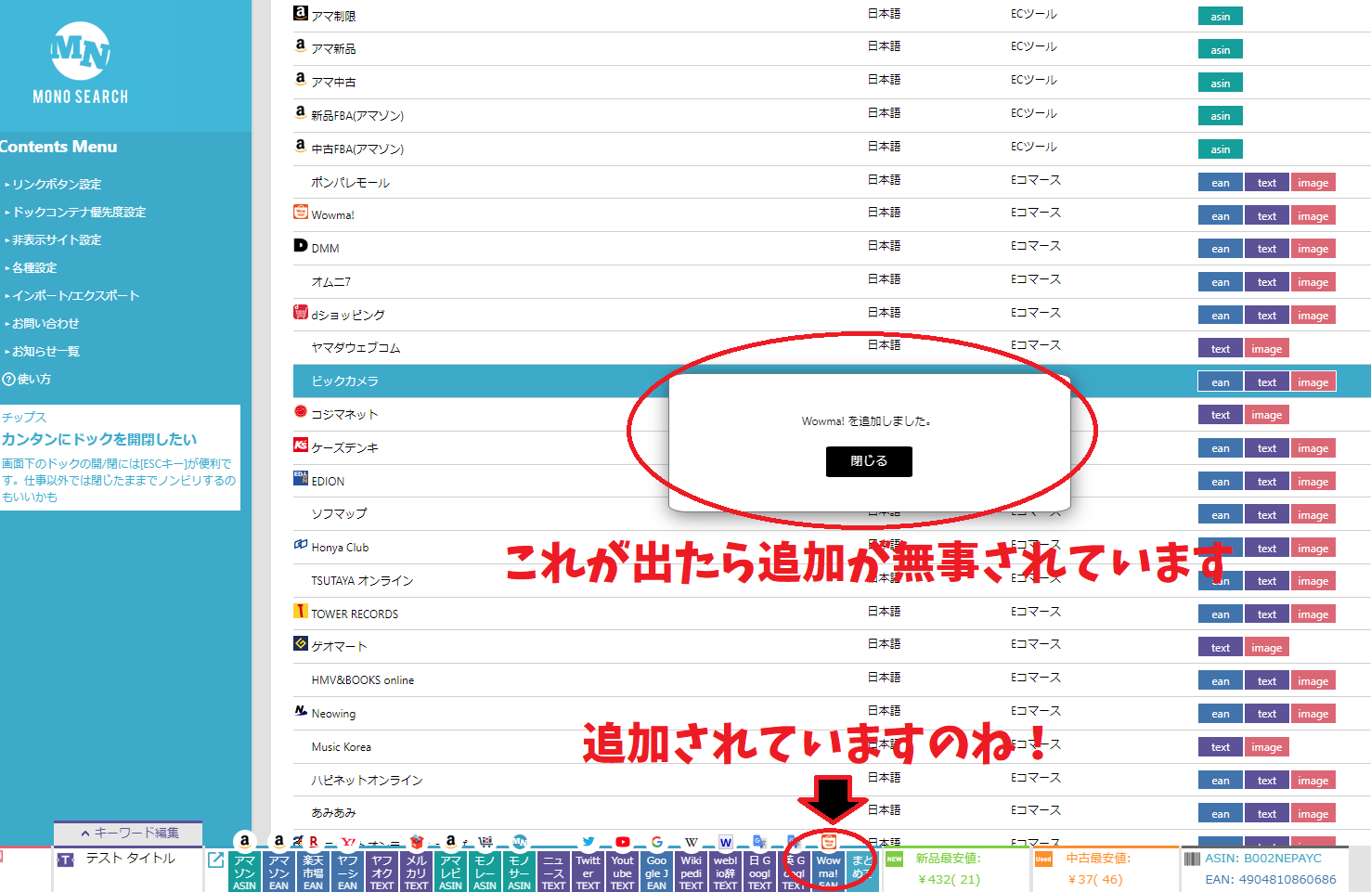
Task: Open リンクボタン設定 in Contents Menu
Action: pos(57,185)
